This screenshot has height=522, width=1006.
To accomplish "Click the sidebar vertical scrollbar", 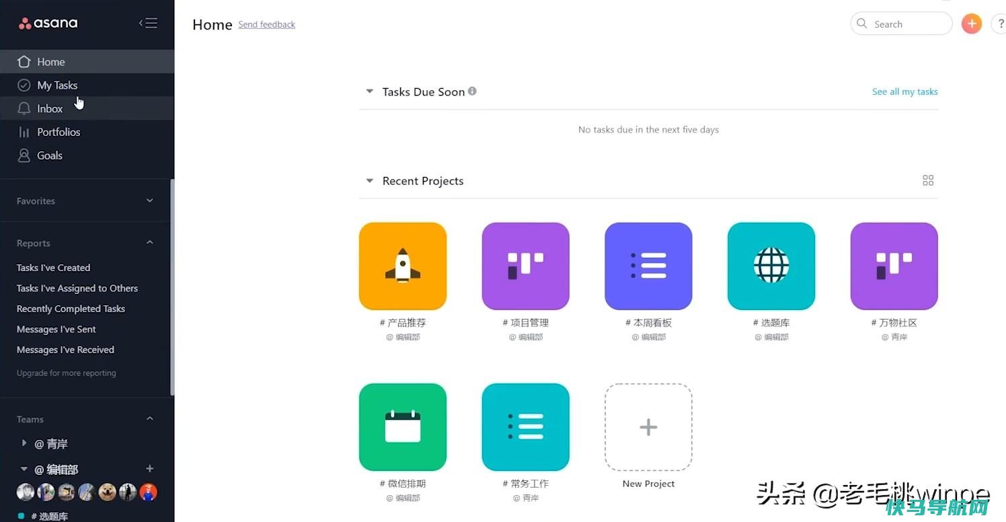I will pyautogui.click(x=172, y=287).
